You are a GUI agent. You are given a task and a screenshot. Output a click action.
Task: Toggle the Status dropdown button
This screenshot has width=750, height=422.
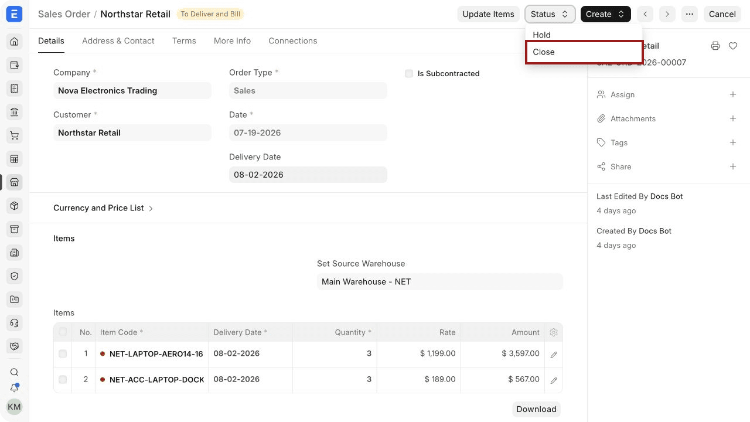point(550,14)
